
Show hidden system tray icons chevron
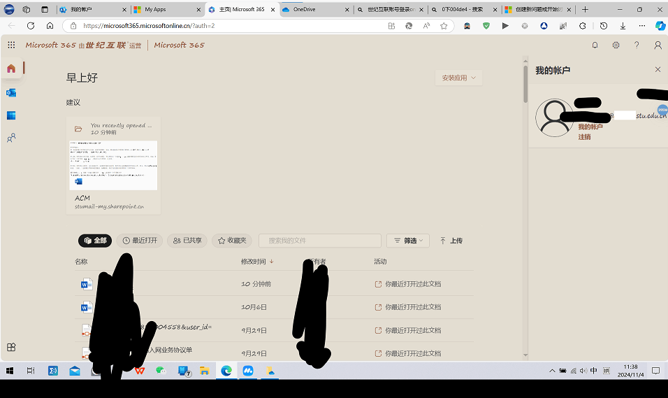coord(552,371)
